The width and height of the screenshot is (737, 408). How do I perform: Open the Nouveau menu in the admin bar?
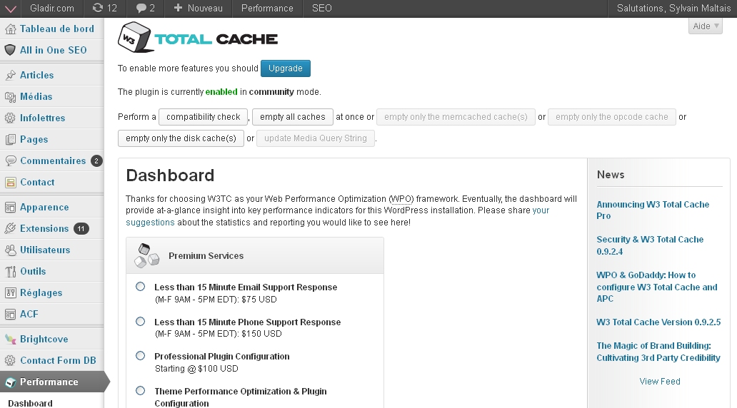pyautogui.click(x=199, y=9)
